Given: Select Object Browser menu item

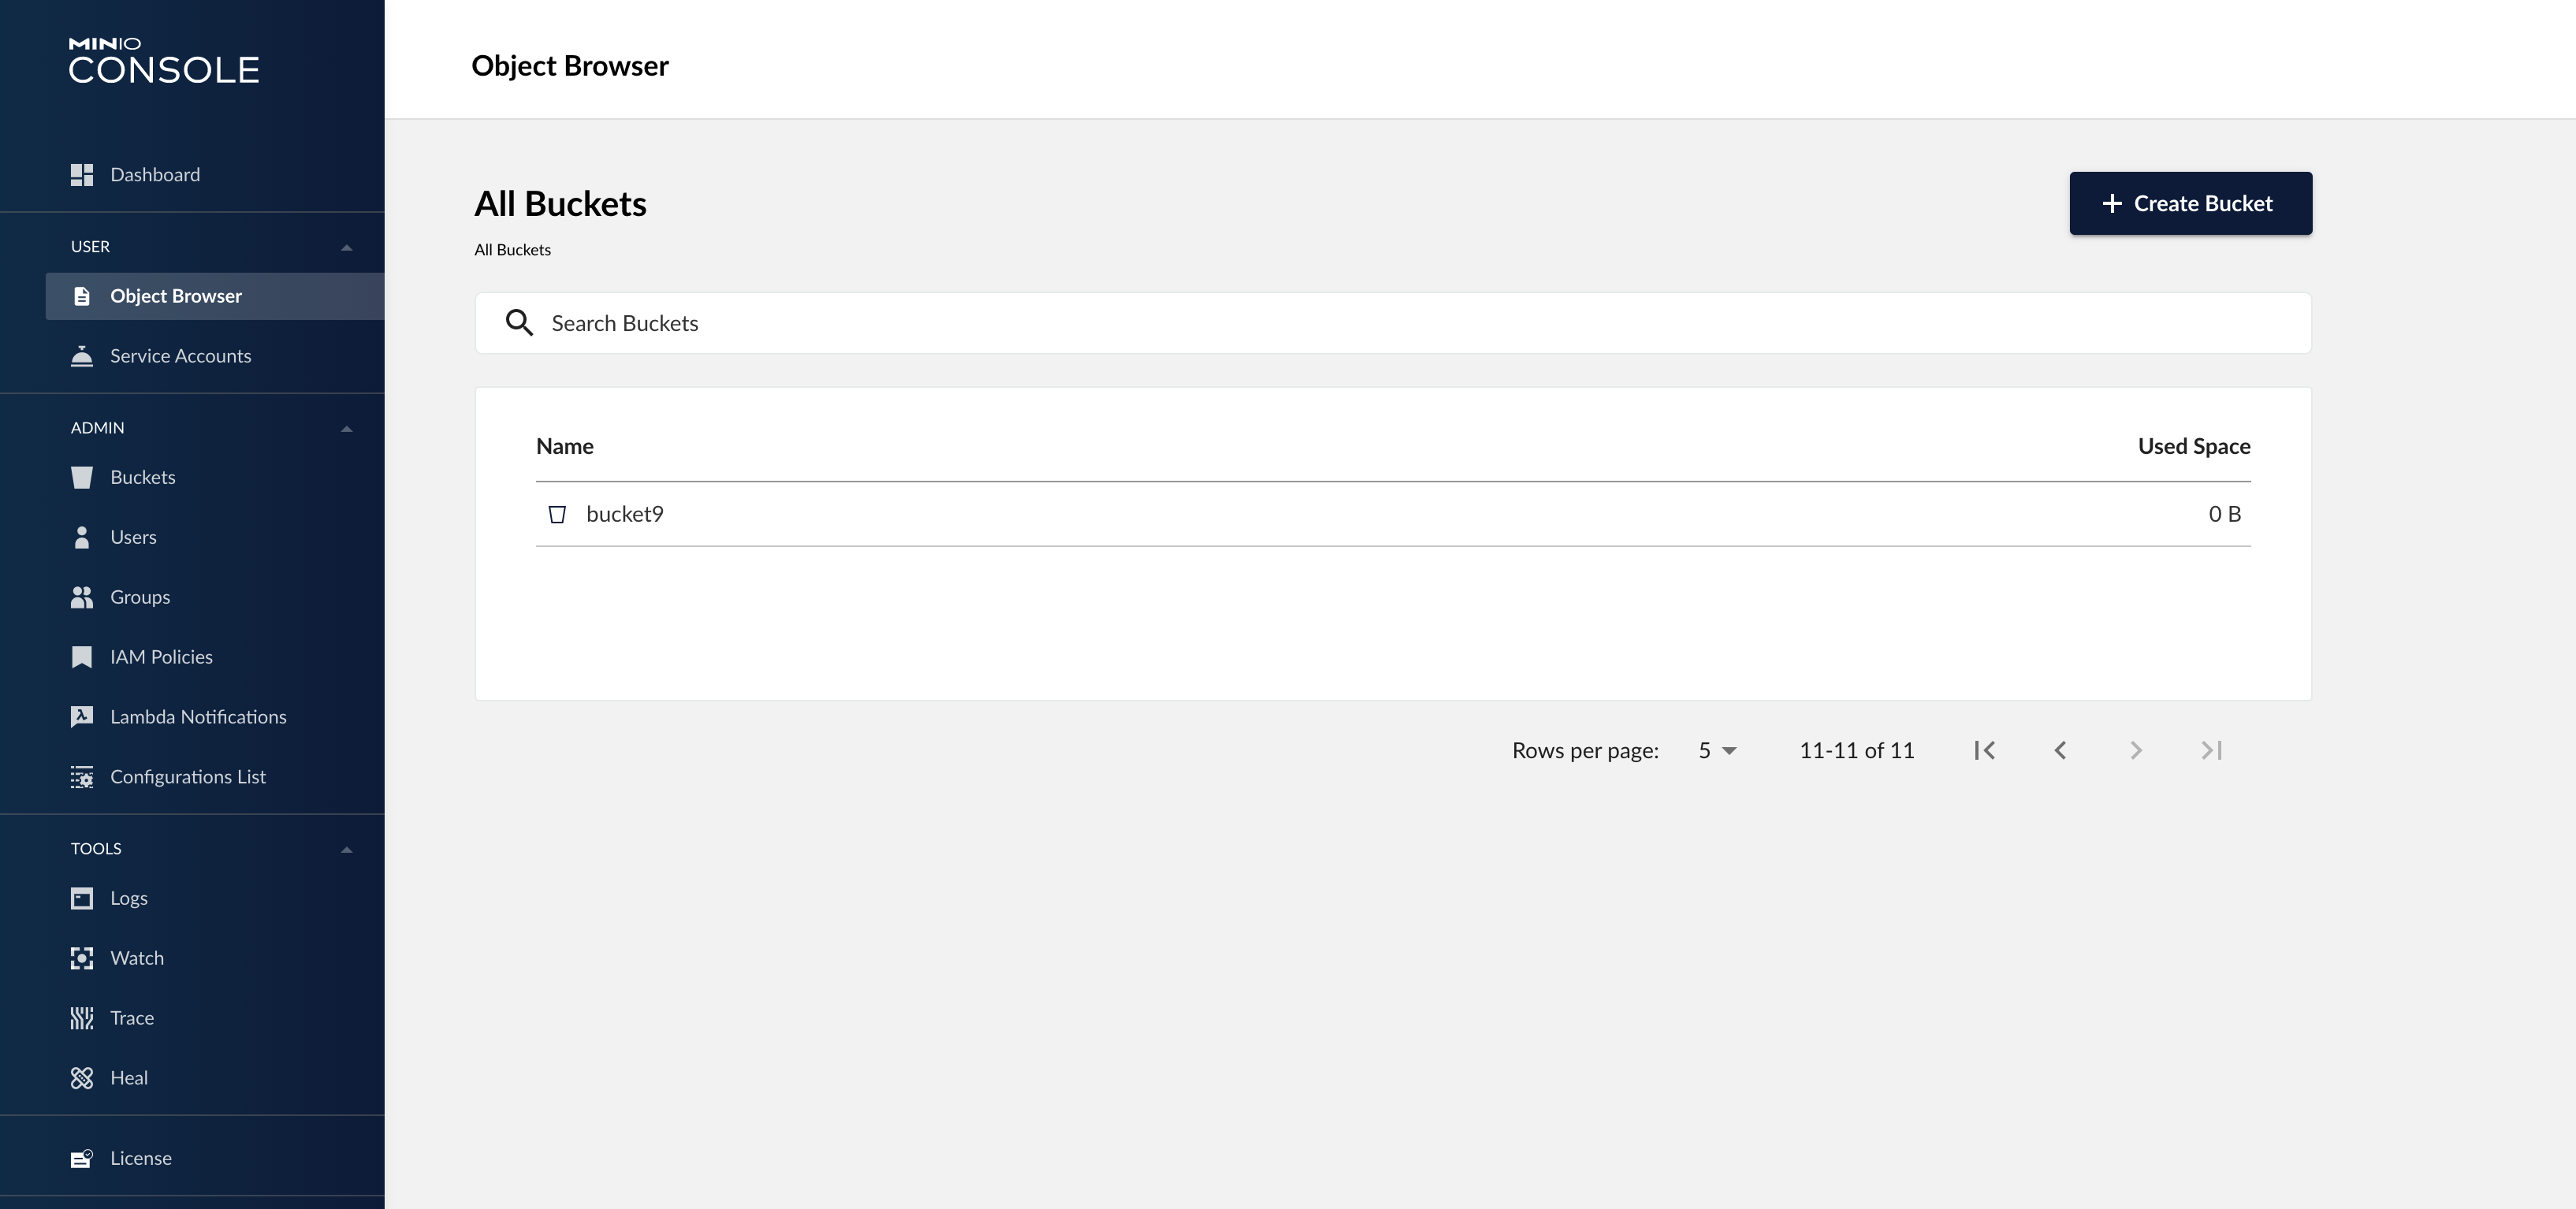Looking at the screenshot, I should tap(215, 296).
